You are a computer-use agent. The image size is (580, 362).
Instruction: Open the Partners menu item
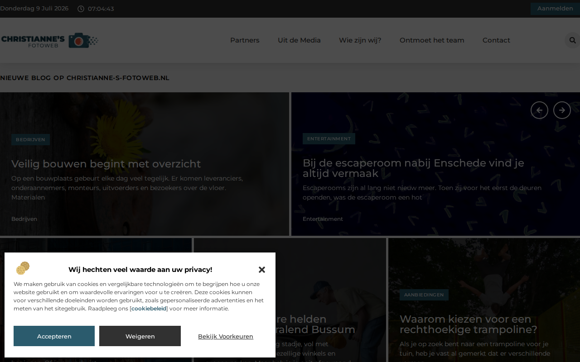(245, 40)
